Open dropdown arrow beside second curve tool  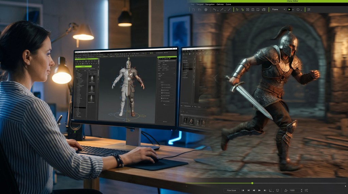225,11
